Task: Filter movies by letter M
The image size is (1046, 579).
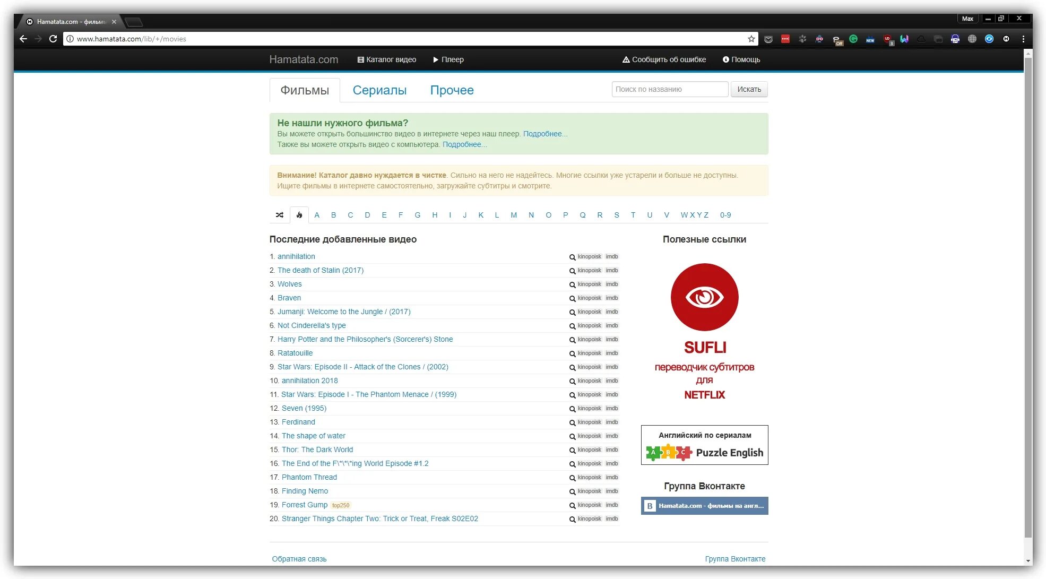Action: click(514, 215)
